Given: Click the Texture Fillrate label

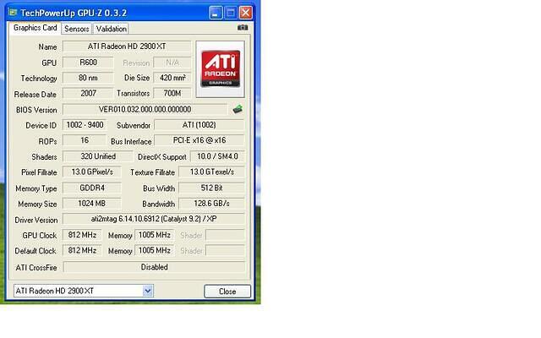Looking at the screenshot, I should [152, 172].
